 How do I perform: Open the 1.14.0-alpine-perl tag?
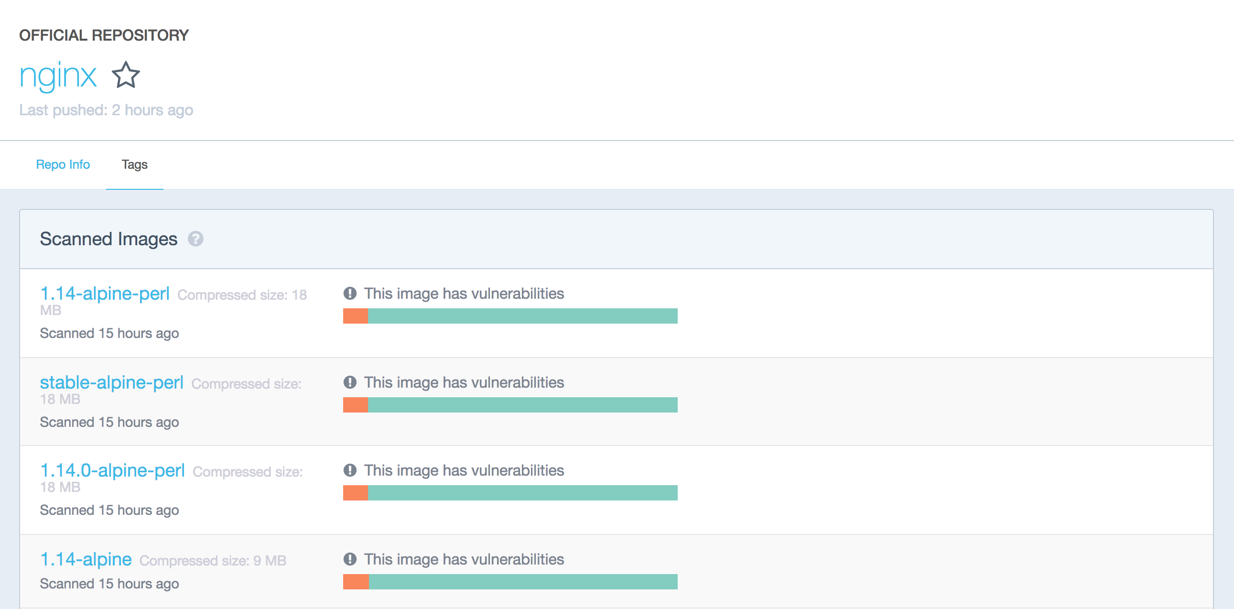click(x=112, y=470)
